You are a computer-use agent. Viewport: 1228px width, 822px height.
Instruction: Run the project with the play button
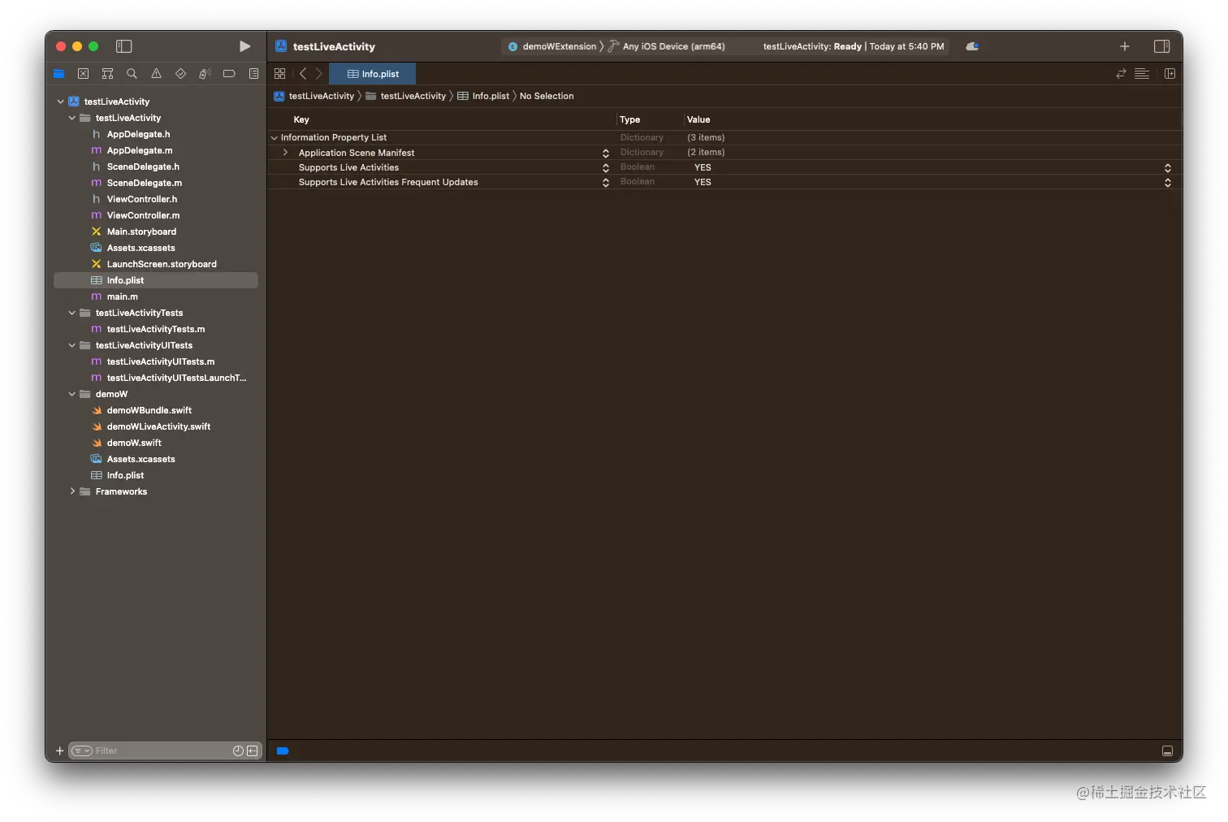(x=244, y=46)
